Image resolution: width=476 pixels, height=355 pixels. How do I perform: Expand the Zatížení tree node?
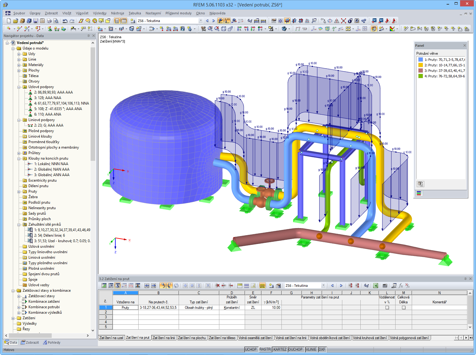click(13, 318)
